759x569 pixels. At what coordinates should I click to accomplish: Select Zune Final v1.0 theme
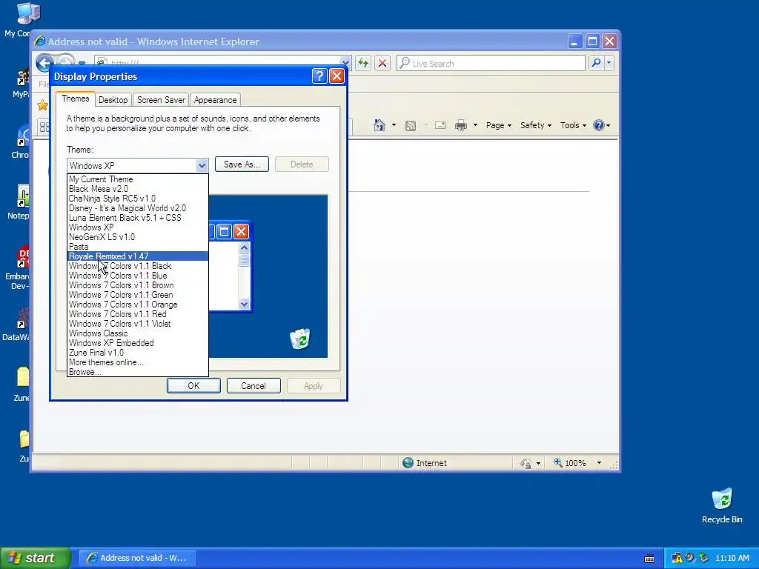[x=137, y=353]
